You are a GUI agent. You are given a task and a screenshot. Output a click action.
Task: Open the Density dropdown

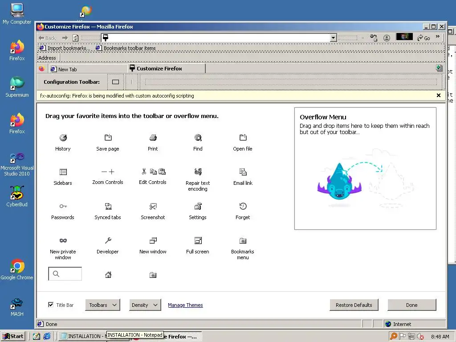pos(145,305)
